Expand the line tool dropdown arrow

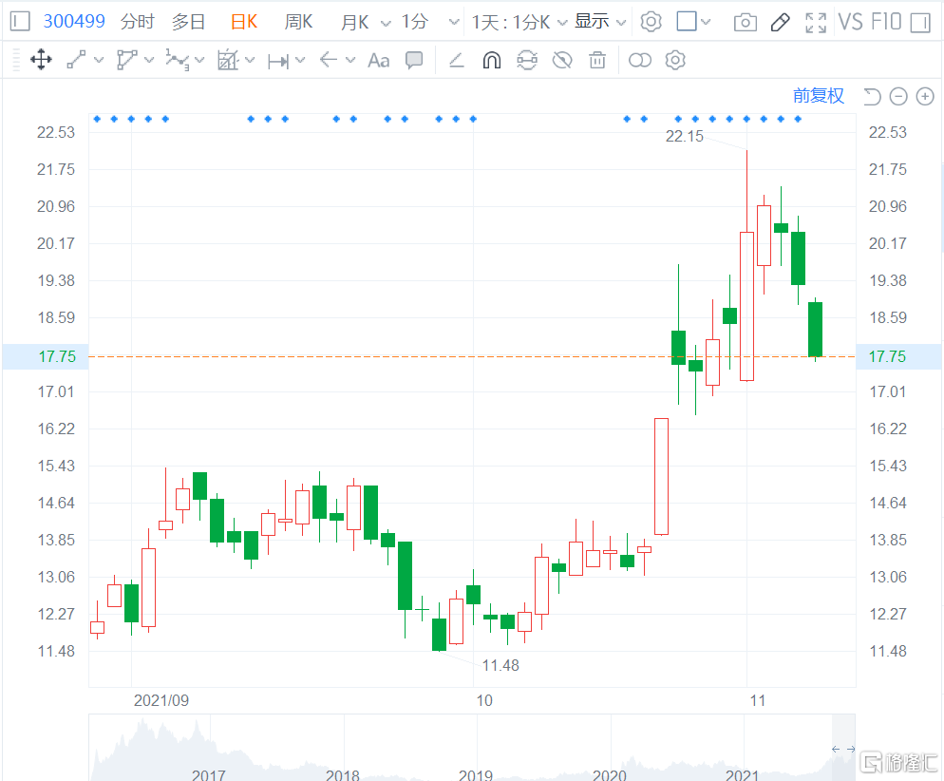(x=99, y=60)
